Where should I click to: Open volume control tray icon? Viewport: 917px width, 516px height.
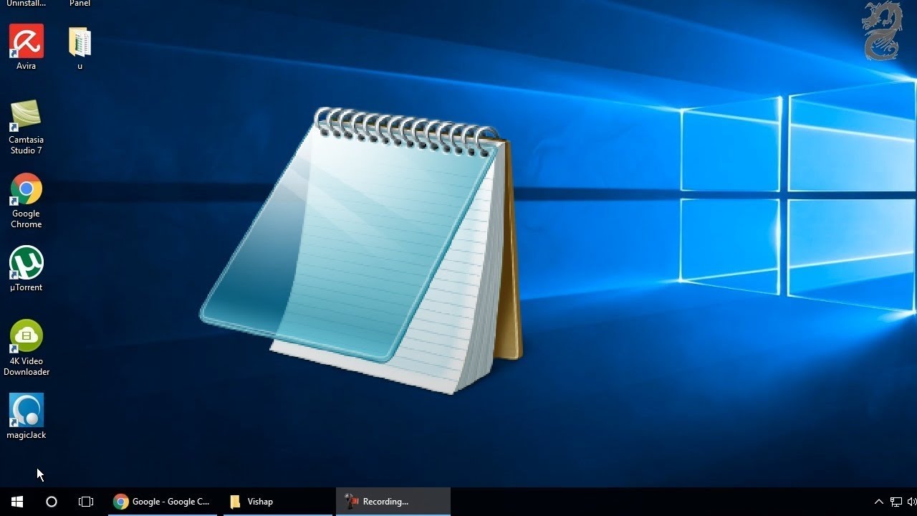[912, 502]
